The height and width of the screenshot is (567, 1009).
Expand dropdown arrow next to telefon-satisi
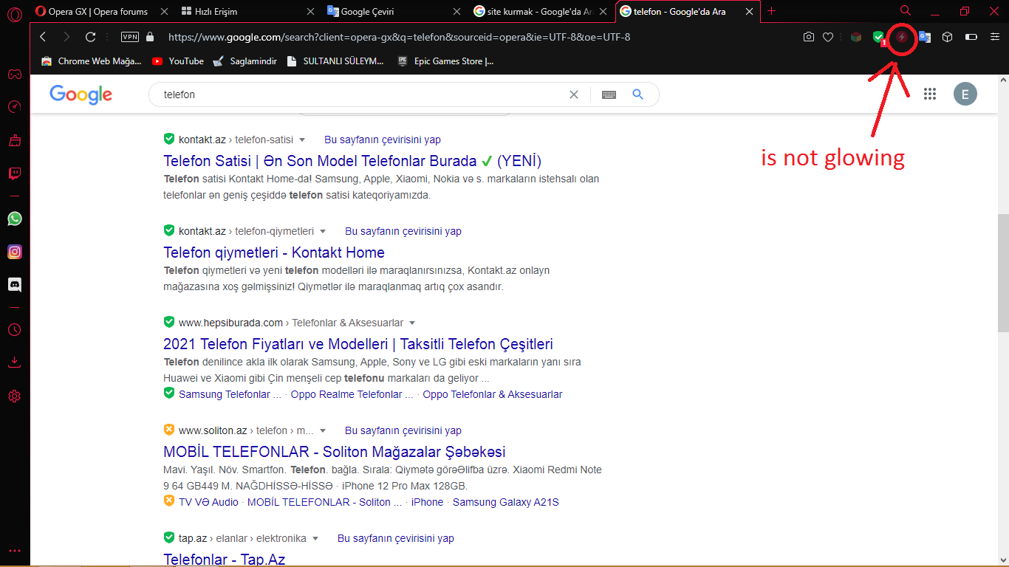(x=302, y=140)
